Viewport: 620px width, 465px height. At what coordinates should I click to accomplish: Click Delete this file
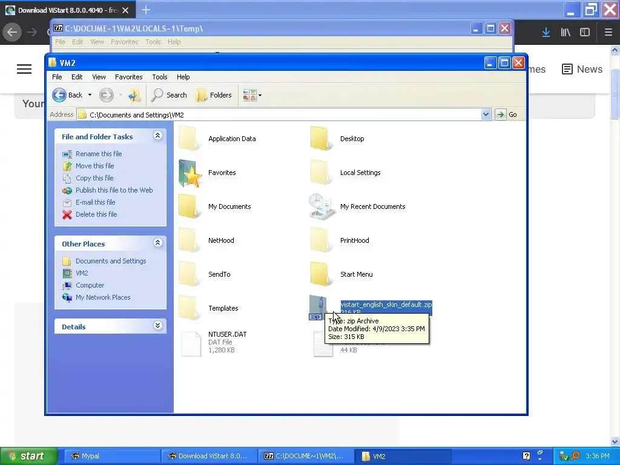[96, 214]
